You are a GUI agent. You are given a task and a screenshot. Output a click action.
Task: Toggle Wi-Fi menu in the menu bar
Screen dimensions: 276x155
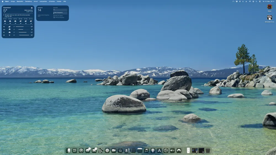[x=250, y=1]
